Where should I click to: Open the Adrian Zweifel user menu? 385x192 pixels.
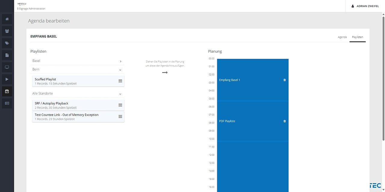[365, 6]
